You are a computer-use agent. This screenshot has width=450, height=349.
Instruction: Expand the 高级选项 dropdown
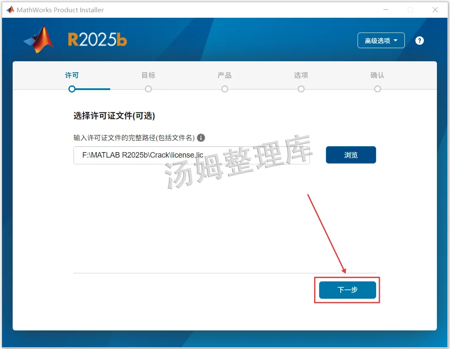381,41
